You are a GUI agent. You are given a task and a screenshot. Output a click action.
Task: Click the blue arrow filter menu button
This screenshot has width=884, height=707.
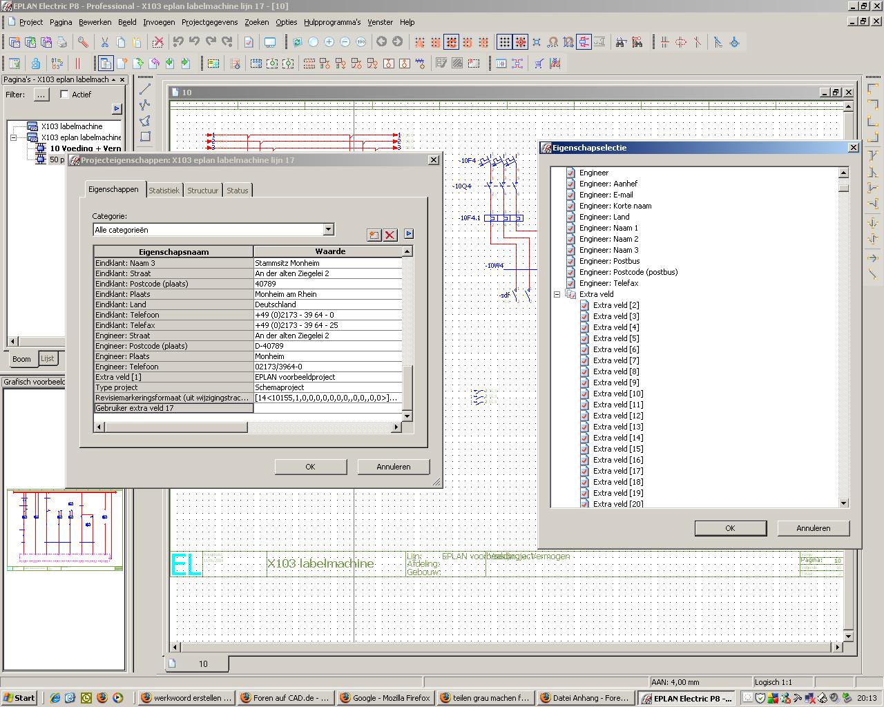pyautogui.click(x=117, y=108)
